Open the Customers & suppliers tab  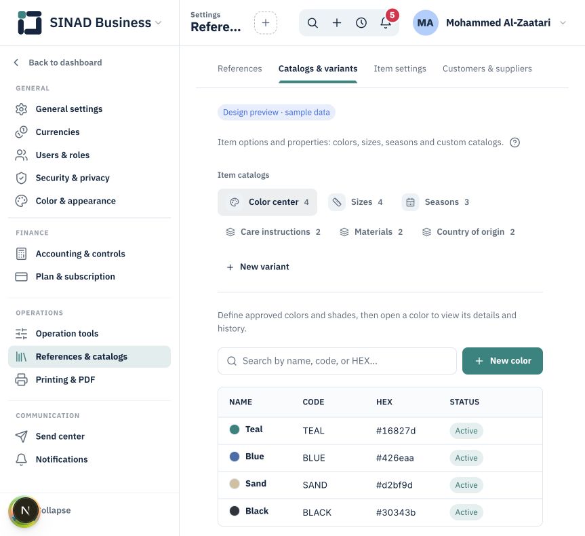point(487,69)
